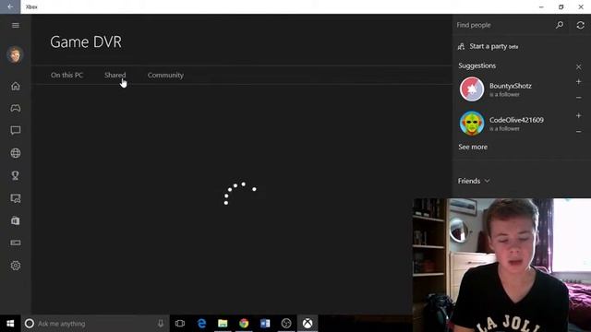Open My games controller icon
The height and width of the screenshot is (332, 591).
[16, 109]
